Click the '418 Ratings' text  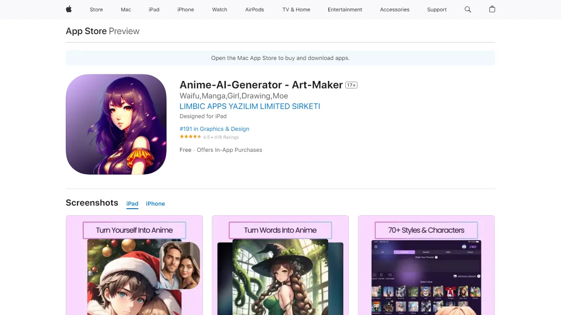pos(227,137)
